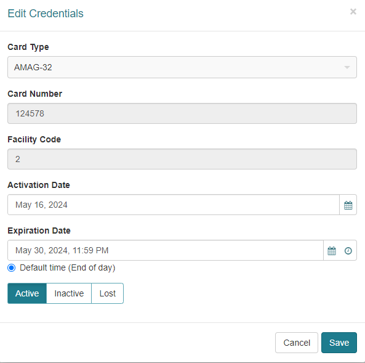The height and width of the screenshot is (363, 365).
Task: Click the Edit Credentials title text
Action: pyautogui.click(x=46, y=14)
